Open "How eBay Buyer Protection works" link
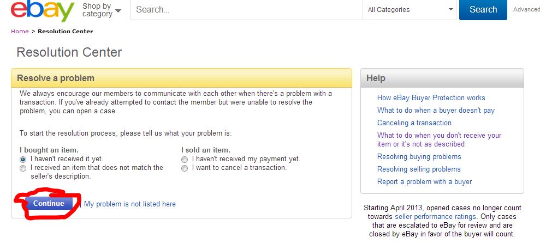Screen dimensions: 540x244 point(431,98)
